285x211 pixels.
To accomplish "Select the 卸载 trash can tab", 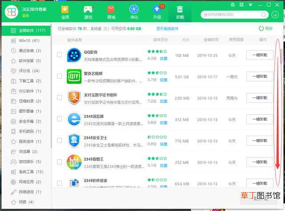I will click(x=180, y=12).
